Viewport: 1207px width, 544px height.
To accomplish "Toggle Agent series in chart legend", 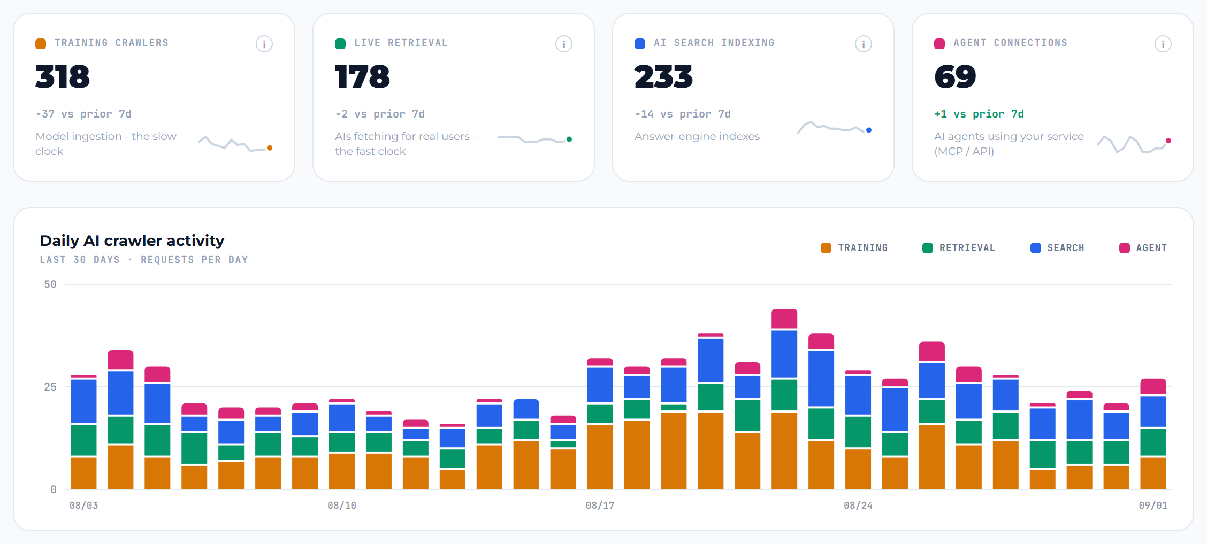I will coord(1143,248).
